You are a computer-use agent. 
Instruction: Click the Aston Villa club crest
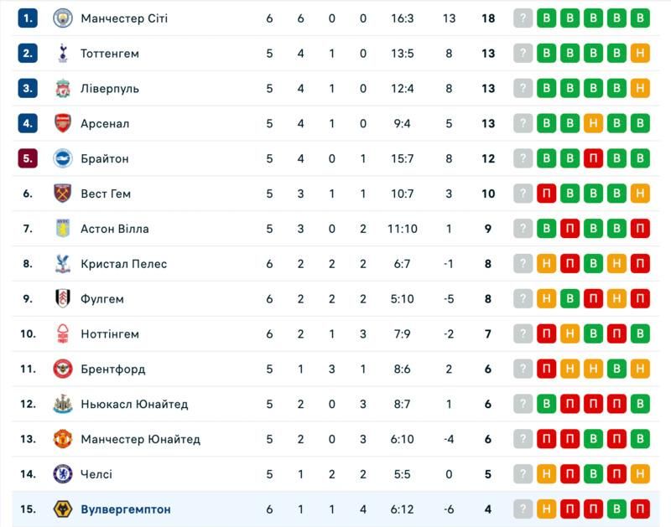tap(63, 229)
